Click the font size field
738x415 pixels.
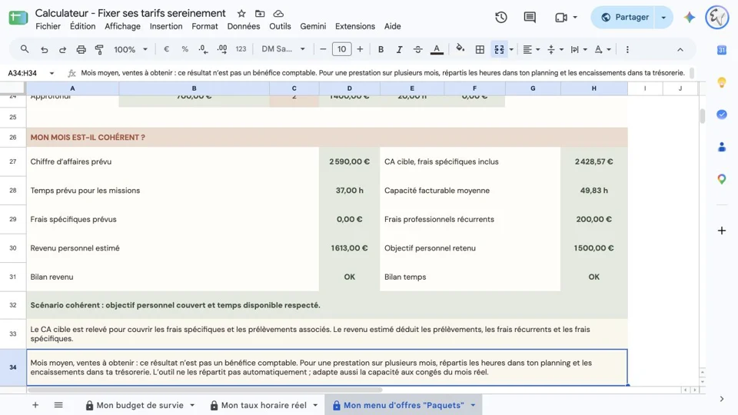(341, 49)
